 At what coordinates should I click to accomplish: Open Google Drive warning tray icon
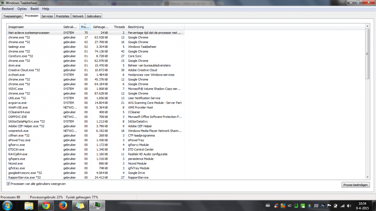[x=309, y=206]
